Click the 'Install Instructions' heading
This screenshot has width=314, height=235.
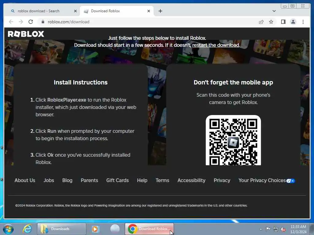click(x=81, y=82)
